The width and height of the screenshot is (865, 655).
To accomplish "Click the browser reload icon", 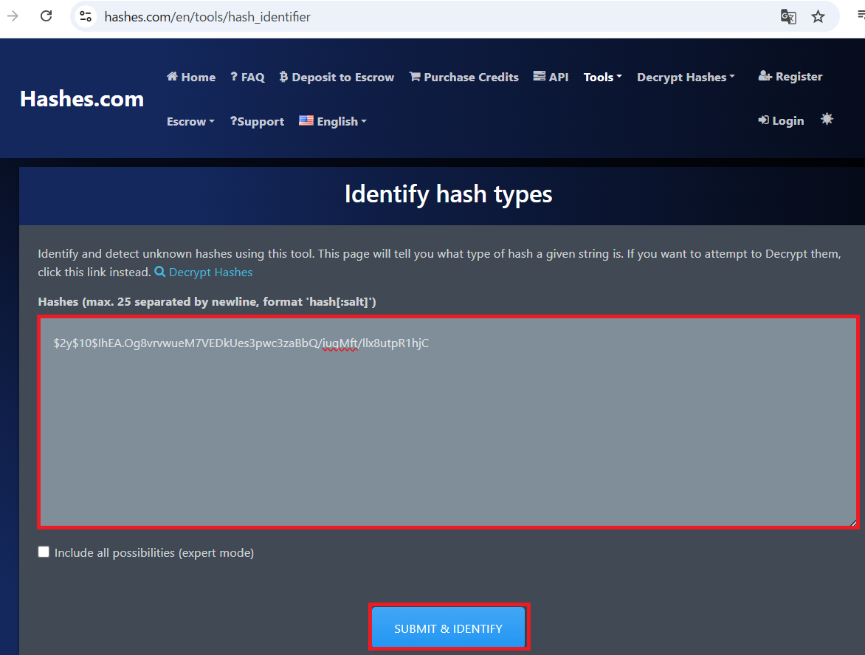I will pyautogui.click(x=46, y=16).
